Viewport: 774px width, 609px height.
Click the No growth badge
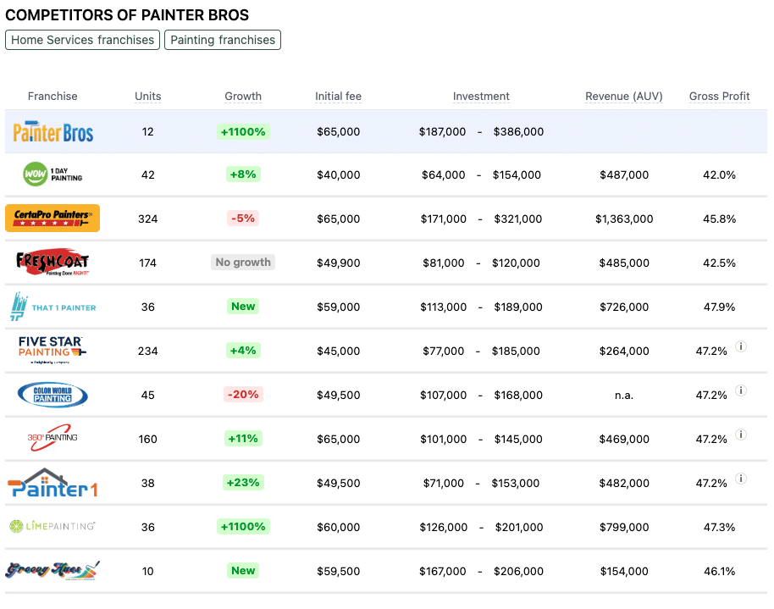243,263
